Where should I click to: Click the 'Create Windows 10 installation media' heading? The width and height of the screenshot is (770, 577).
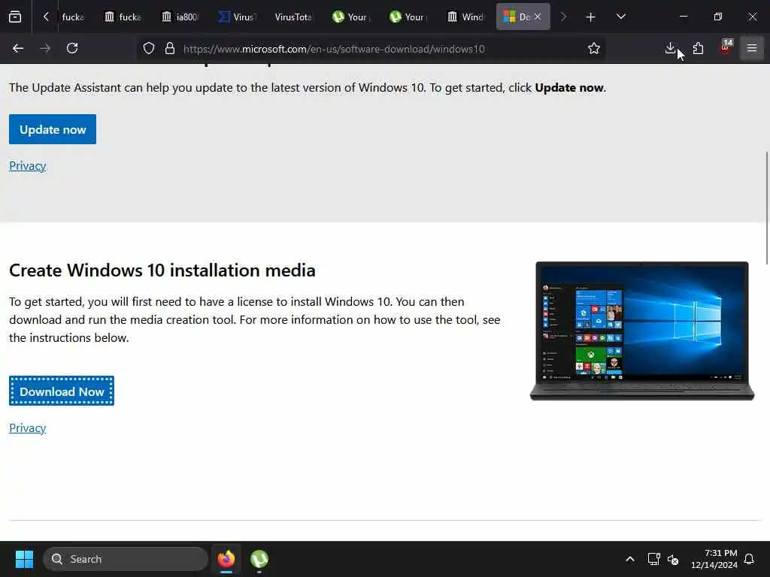coord(162,270)
